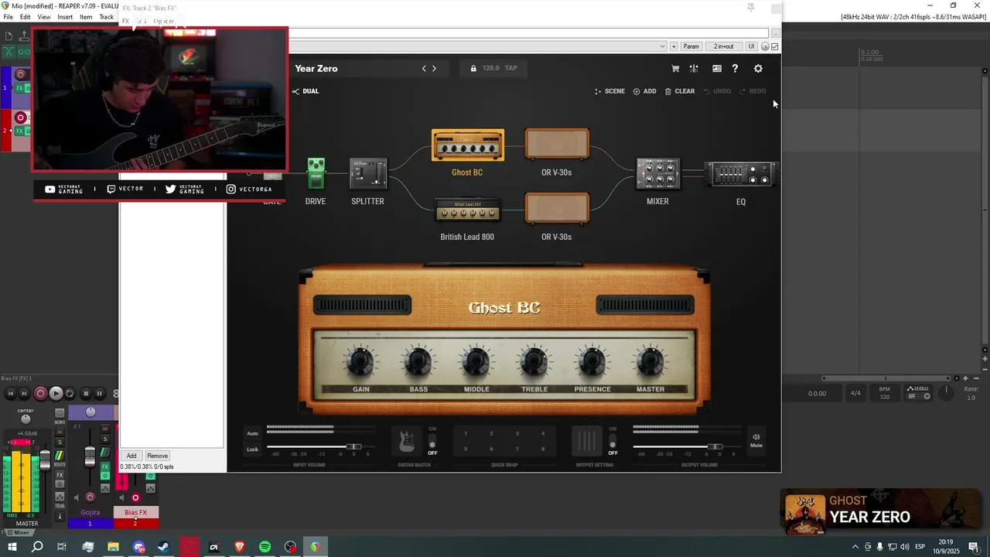Select the EQ rack unit
The height and width of the screenshot is (557, 990).
tap(740, 175)
